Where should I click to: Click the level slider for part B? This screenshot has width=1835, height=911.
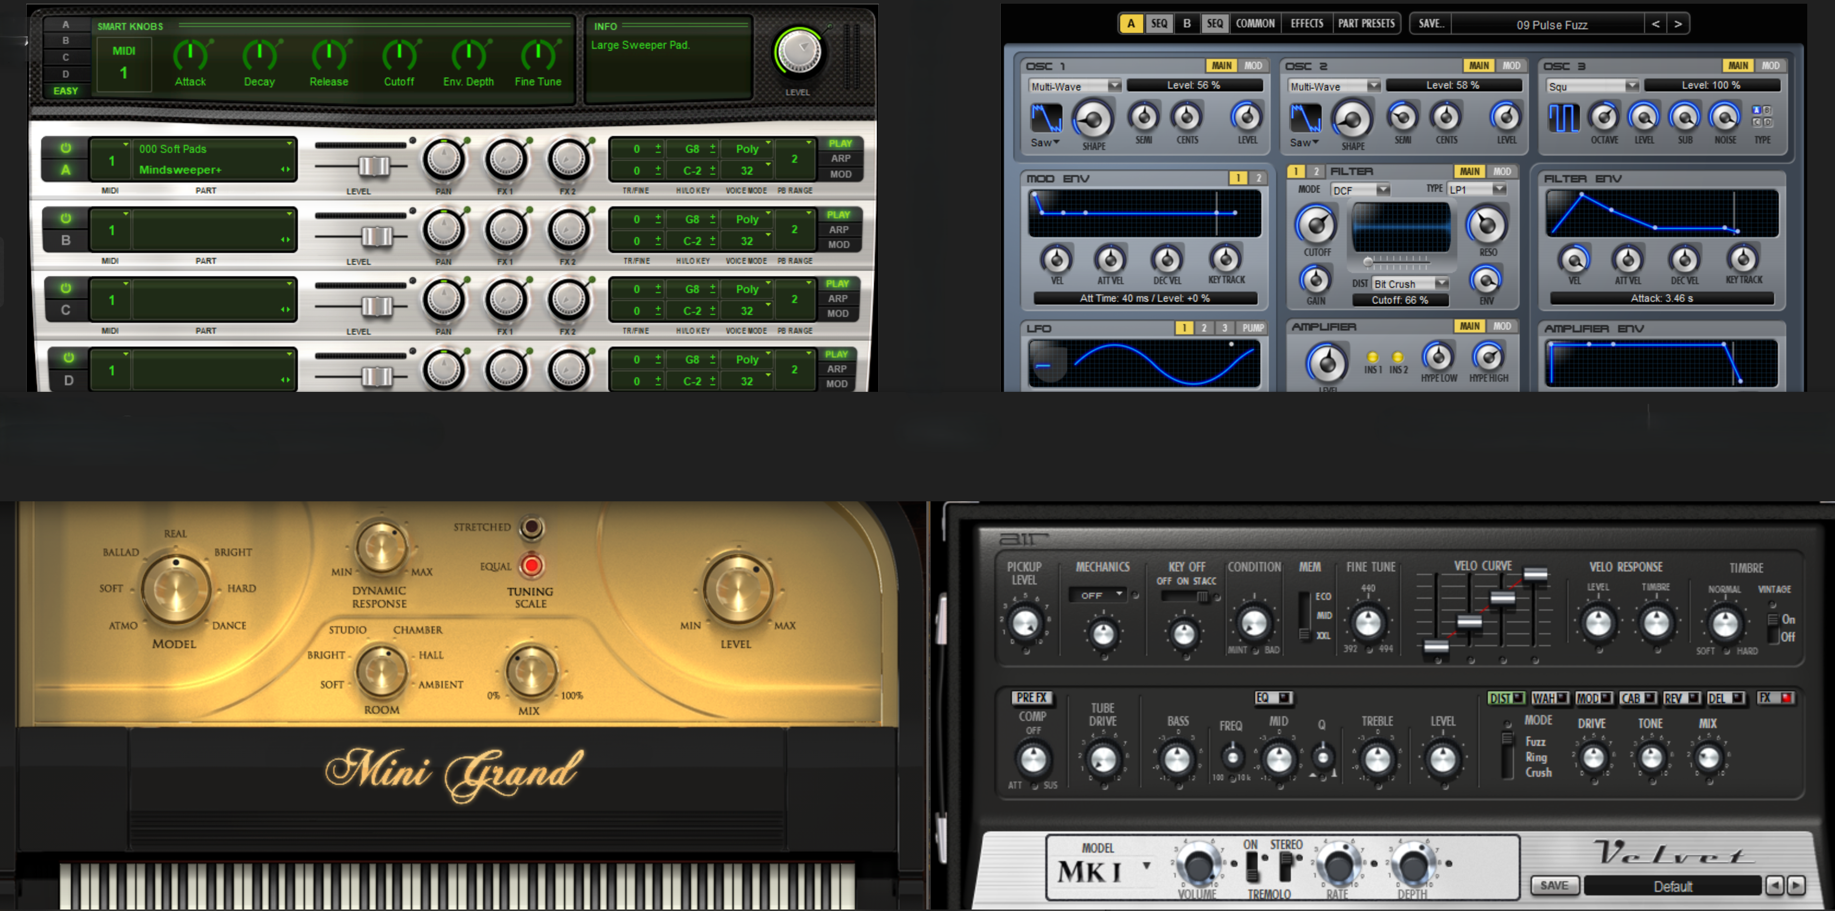(377, 236)
